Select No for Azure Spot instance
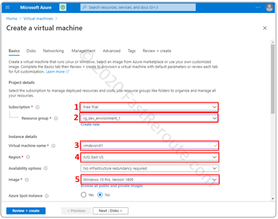 click(x=100, y=195)
